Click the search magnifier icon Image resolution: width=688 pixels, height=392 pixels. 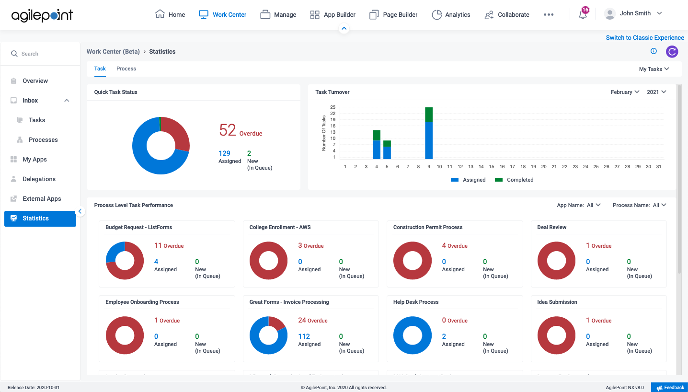[14, 54]
